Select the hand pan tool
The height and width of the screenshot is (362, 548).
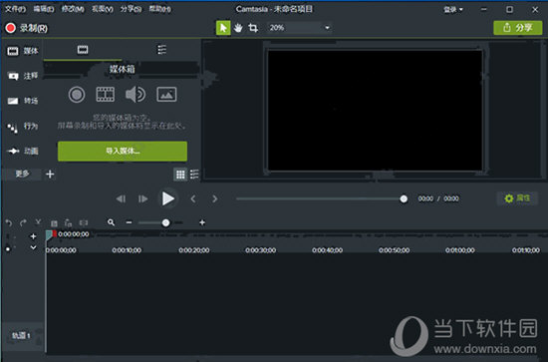click(x=238, y=28)
